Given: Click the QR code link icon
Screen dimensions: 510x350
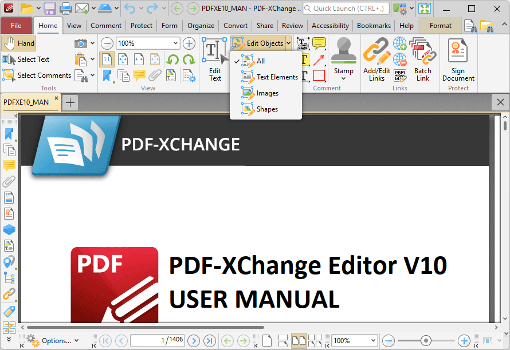Looking at the screenshot, I should point(401,75).
